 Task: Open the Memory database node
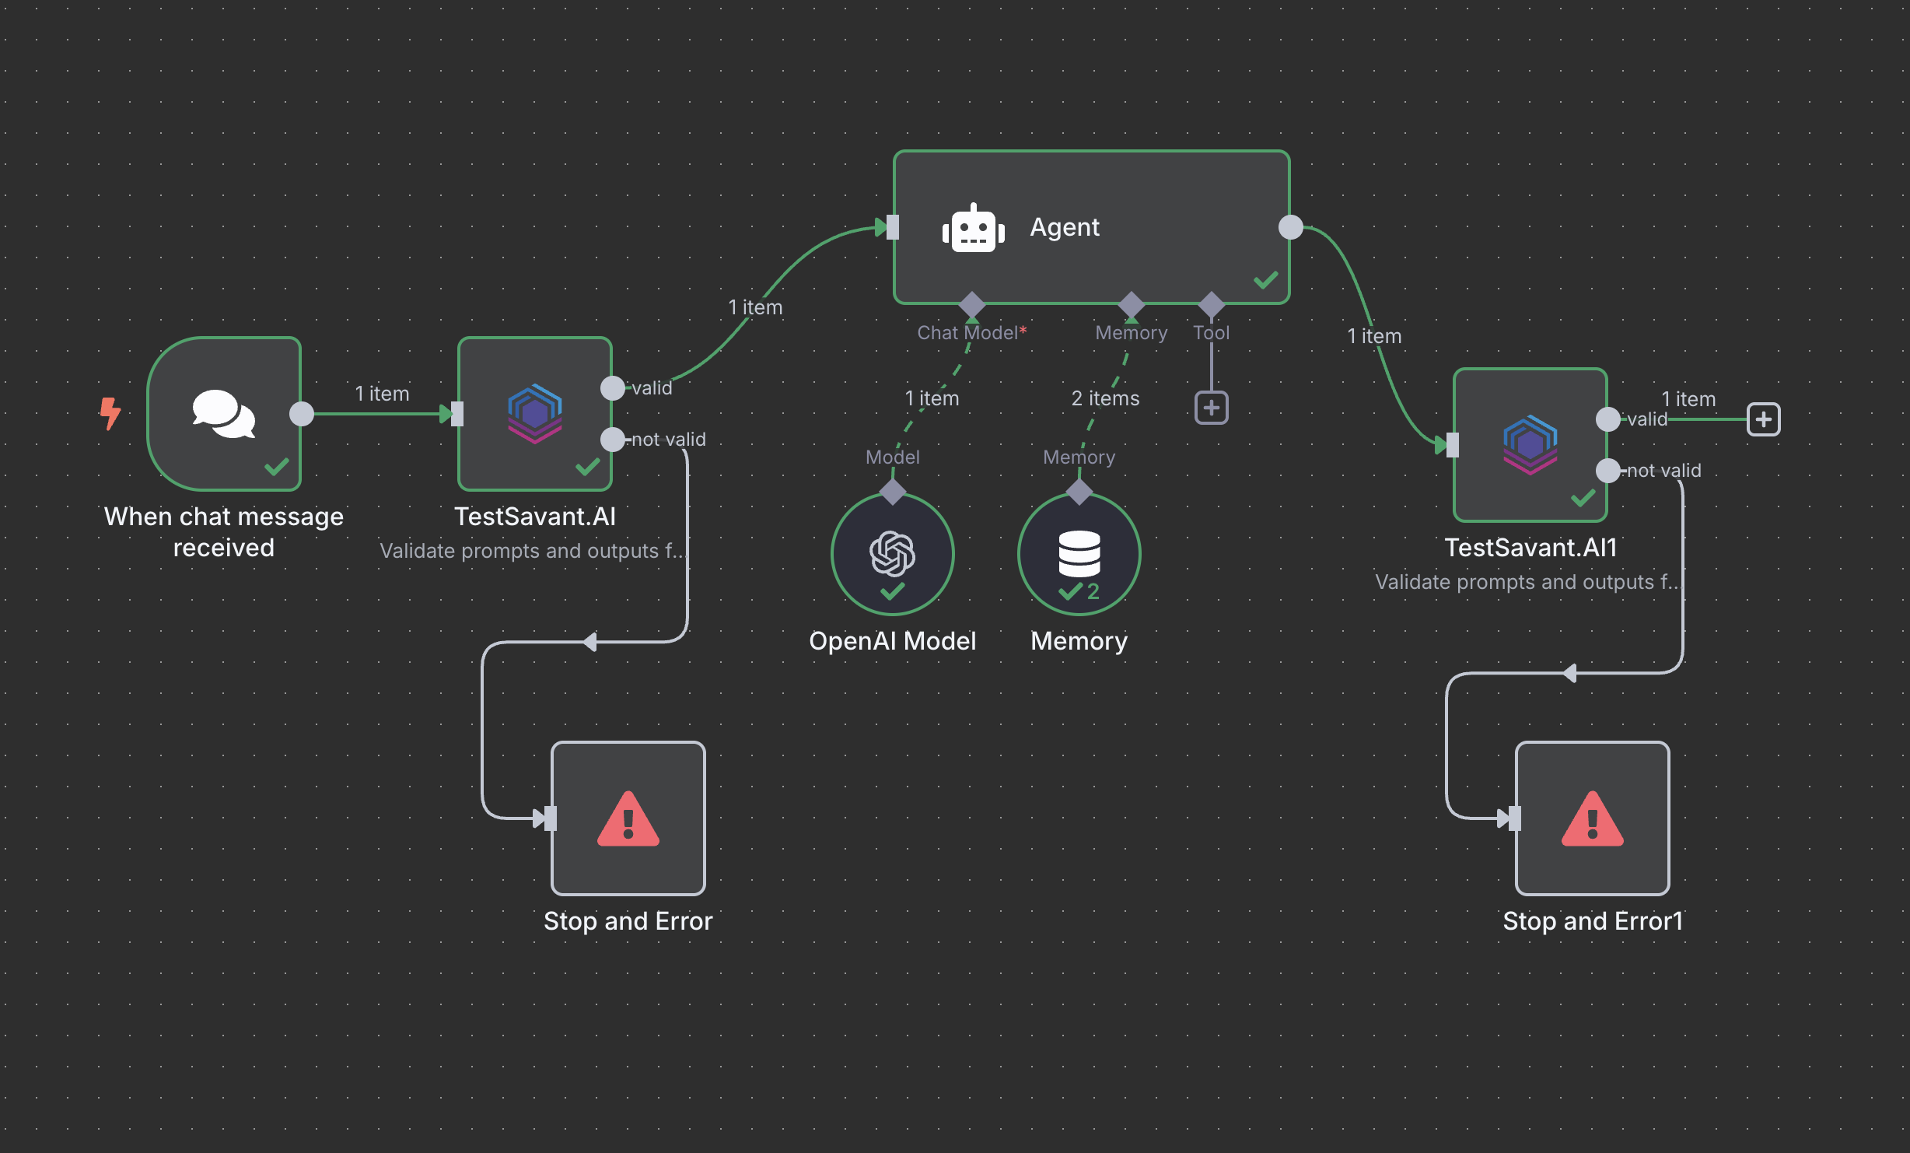pos(1079,553)
